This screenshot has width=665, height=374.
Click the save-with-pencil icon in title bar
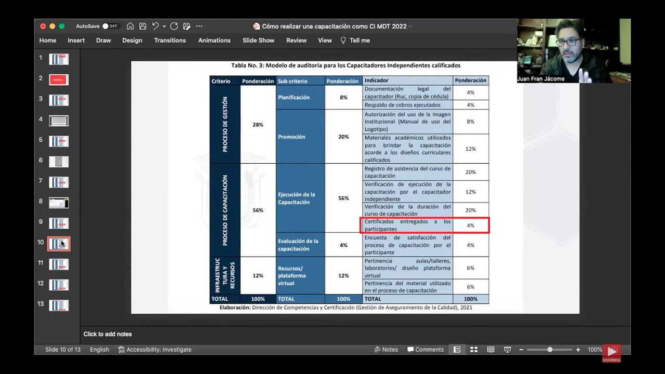pos(187,26)
